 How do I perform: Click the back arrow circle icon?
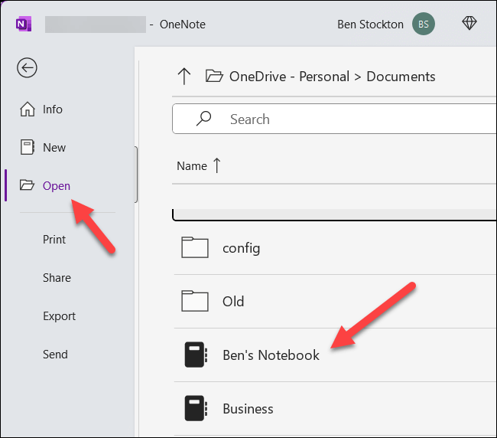(x=27, y=68)
